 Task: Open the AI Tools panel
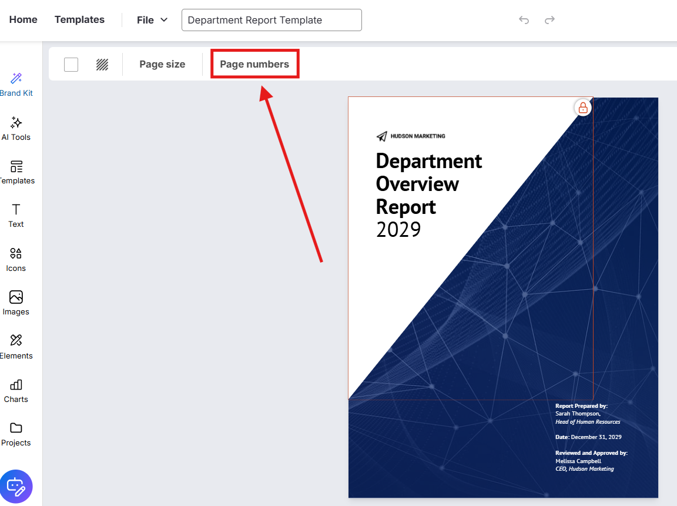[x=16, y=128]
